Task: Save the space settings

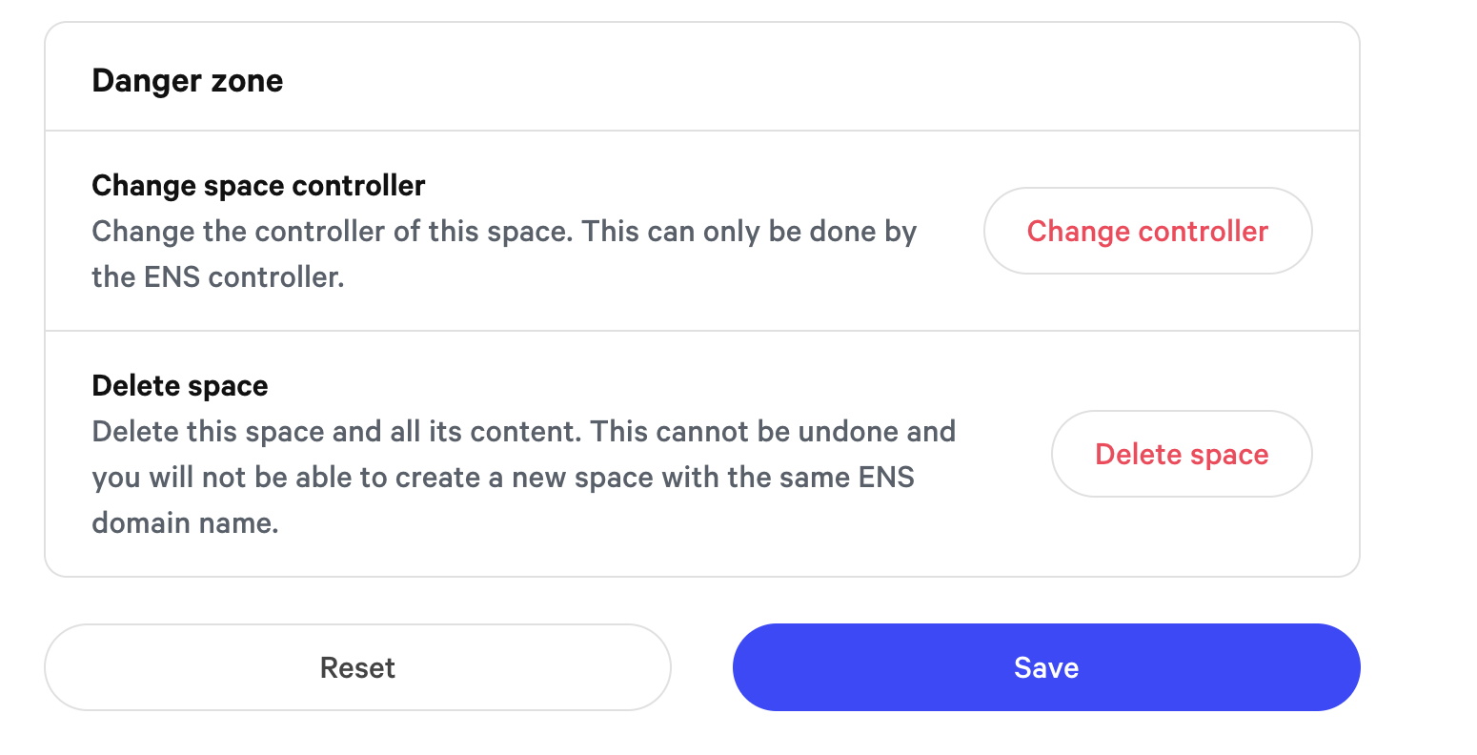Action: (1045, 667)
